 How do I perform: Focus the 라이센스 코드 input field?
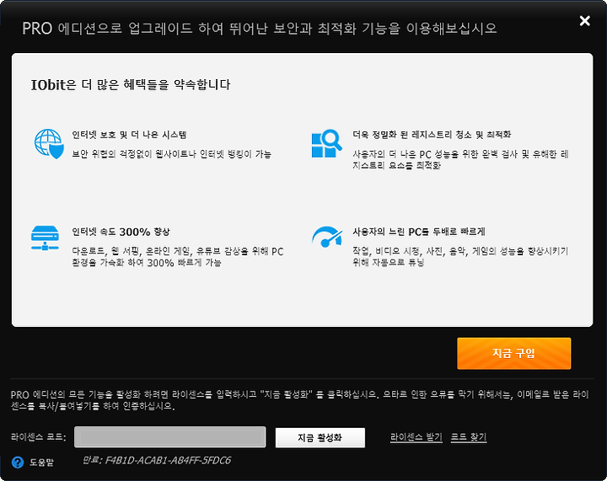coord(170,437)
